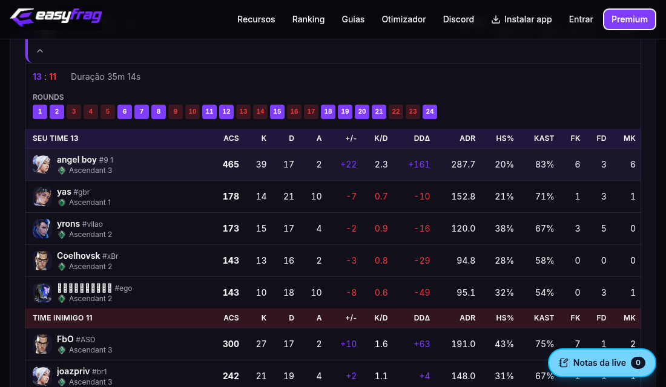Open the Discord link
The image size is (666, 387).
click(x=458, y=19)
